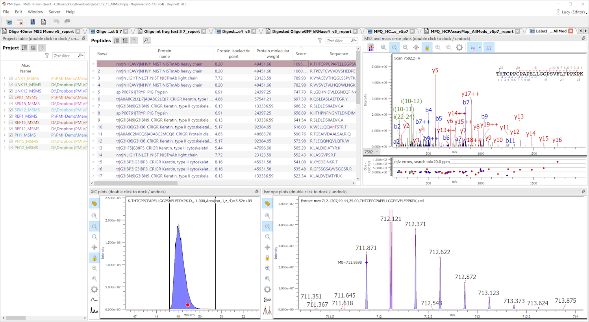Image resolution: width=589 pixels, height=322 pixels.
Task: Click the search icon in Peptides toolbar
Action: (x=146, y=41)
